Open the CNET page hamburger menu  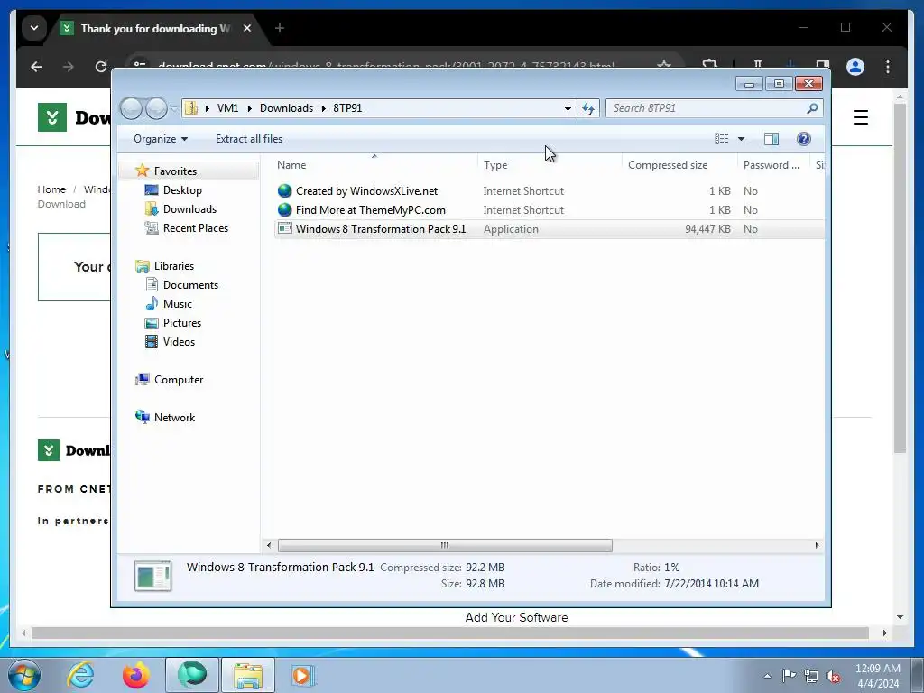tap(860, 117)
